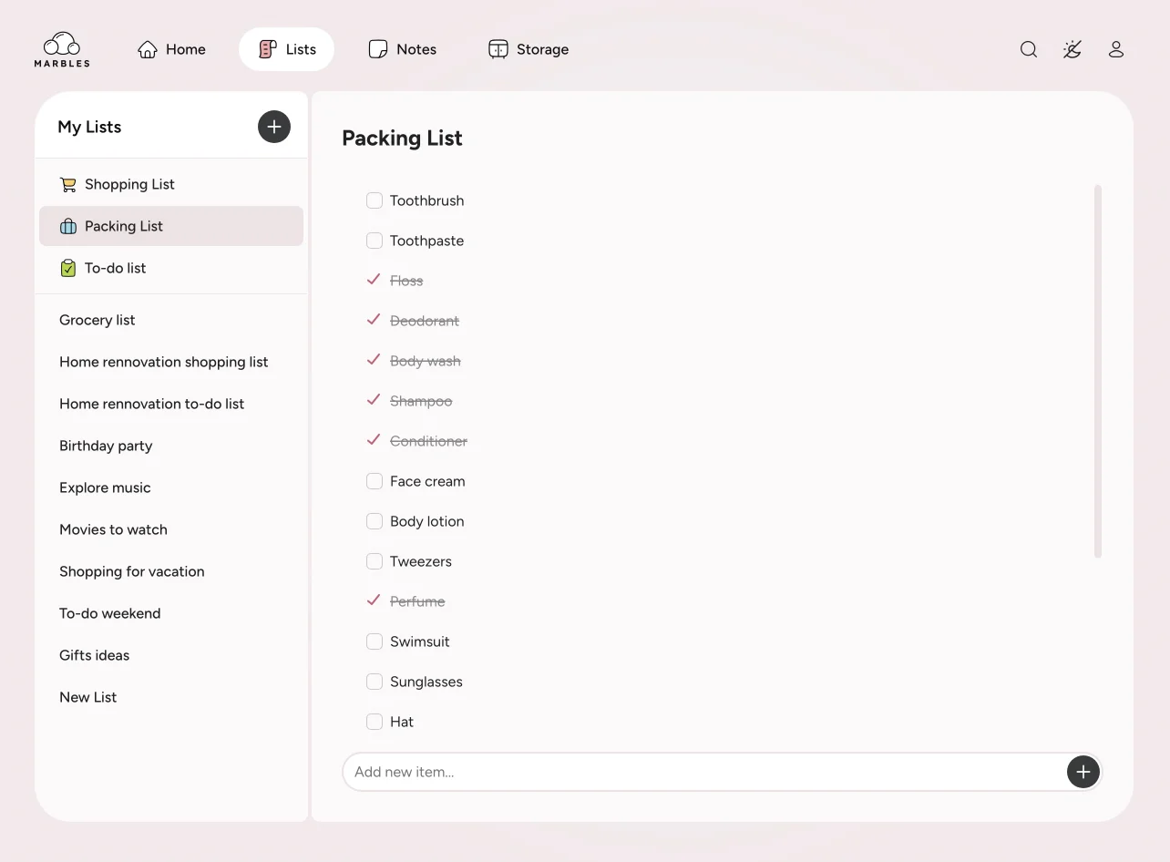Uncheck the Floss item

coord(373,280)
